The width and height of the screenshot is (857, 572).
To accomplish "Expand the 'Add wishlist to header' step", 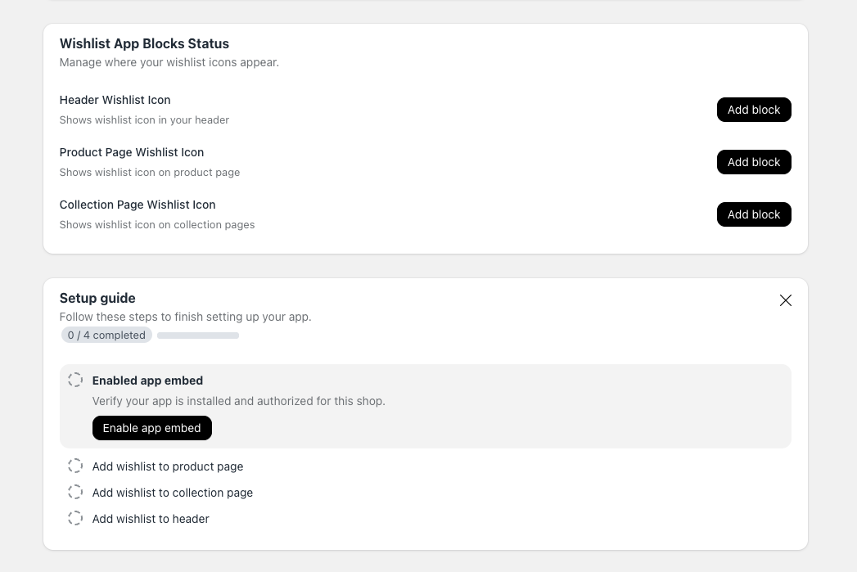I will pyautogui.click(x=151, y=519).
